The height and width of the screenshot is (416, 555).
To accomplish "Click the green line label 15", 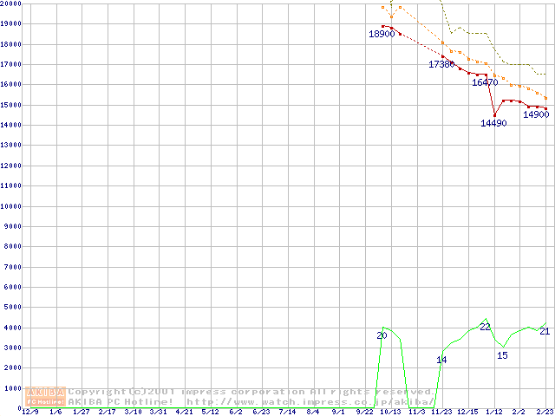I will pos(502,355).
